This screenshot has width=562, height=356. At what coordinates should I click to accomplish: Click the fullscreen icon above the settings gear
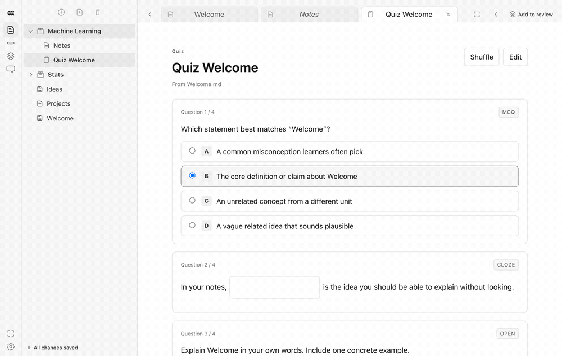click(11, 334)
